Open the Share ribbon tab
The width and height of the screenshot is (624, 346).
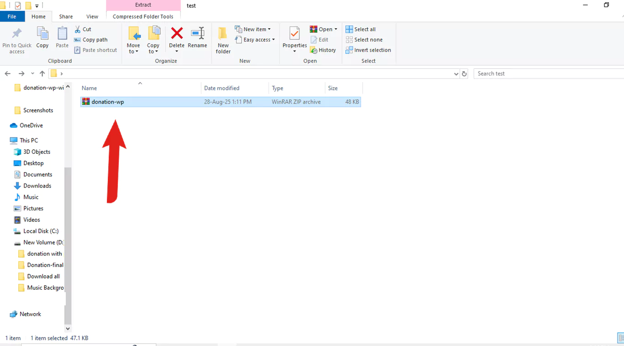[x=66, y=16]
